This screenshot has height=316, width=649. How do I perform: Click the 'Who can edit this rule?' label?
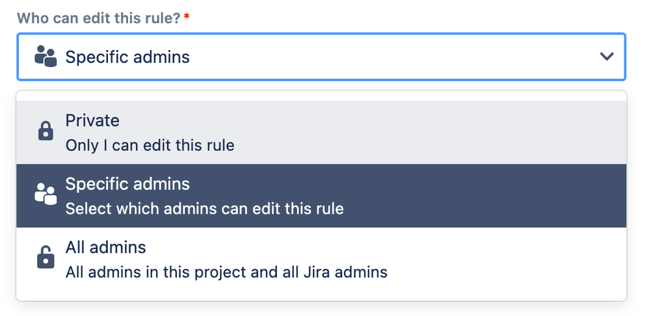point(99,18)
